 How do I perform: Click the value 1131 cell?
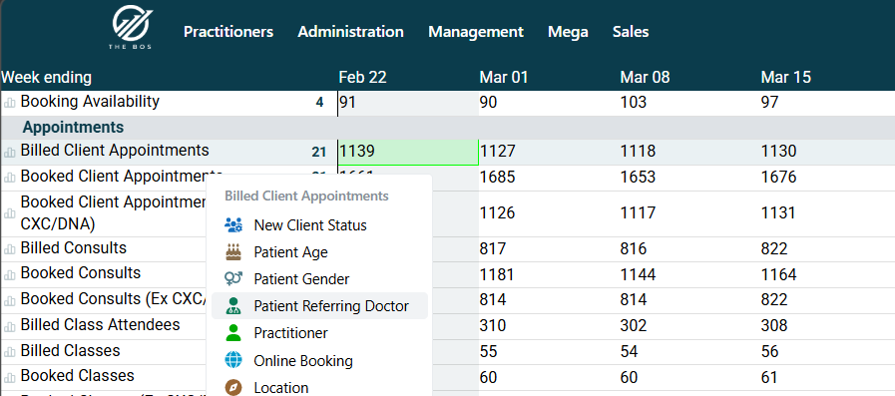point(778,213)
